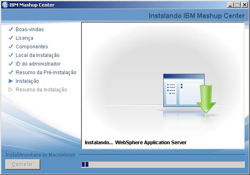Viewport: 250px width, 175px height.
Task: Minimize the IBM Mashup Center window
Action: click(x=230, y=5)
